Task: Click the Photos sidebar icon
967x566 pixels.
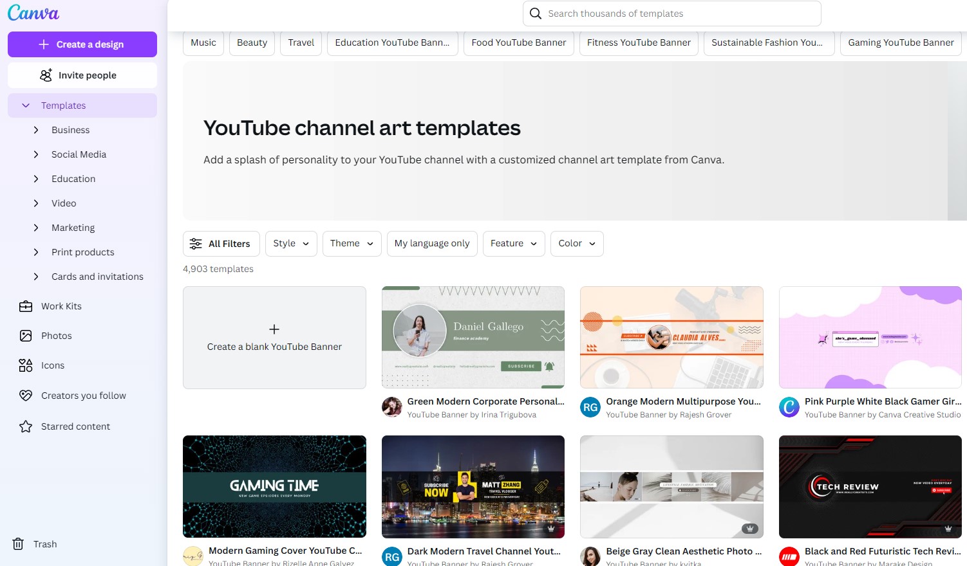Action: pos(26,336)
